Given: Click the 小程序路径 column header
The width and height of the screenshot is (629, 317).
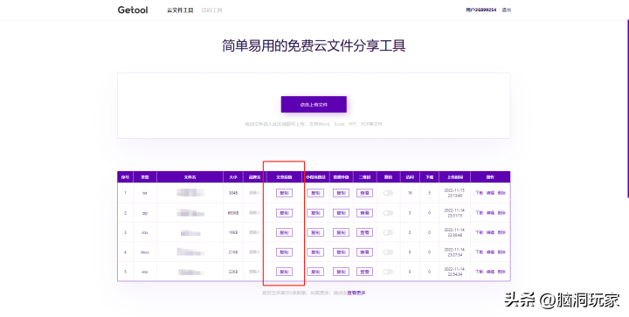Looking at the screenshot, I should coord(315,177).
